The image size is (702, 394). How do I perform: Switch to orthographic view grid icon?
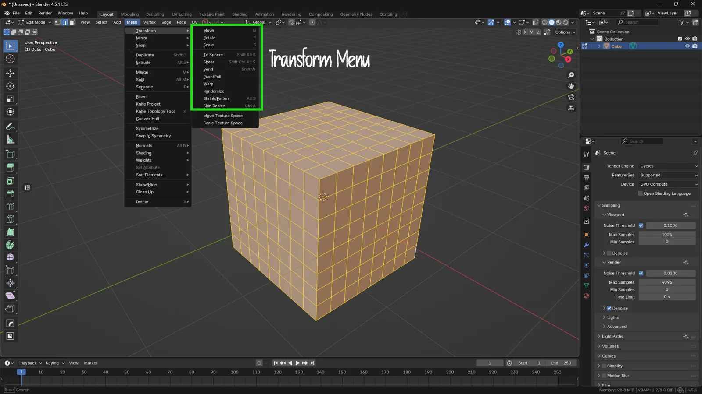coord(571,108)
